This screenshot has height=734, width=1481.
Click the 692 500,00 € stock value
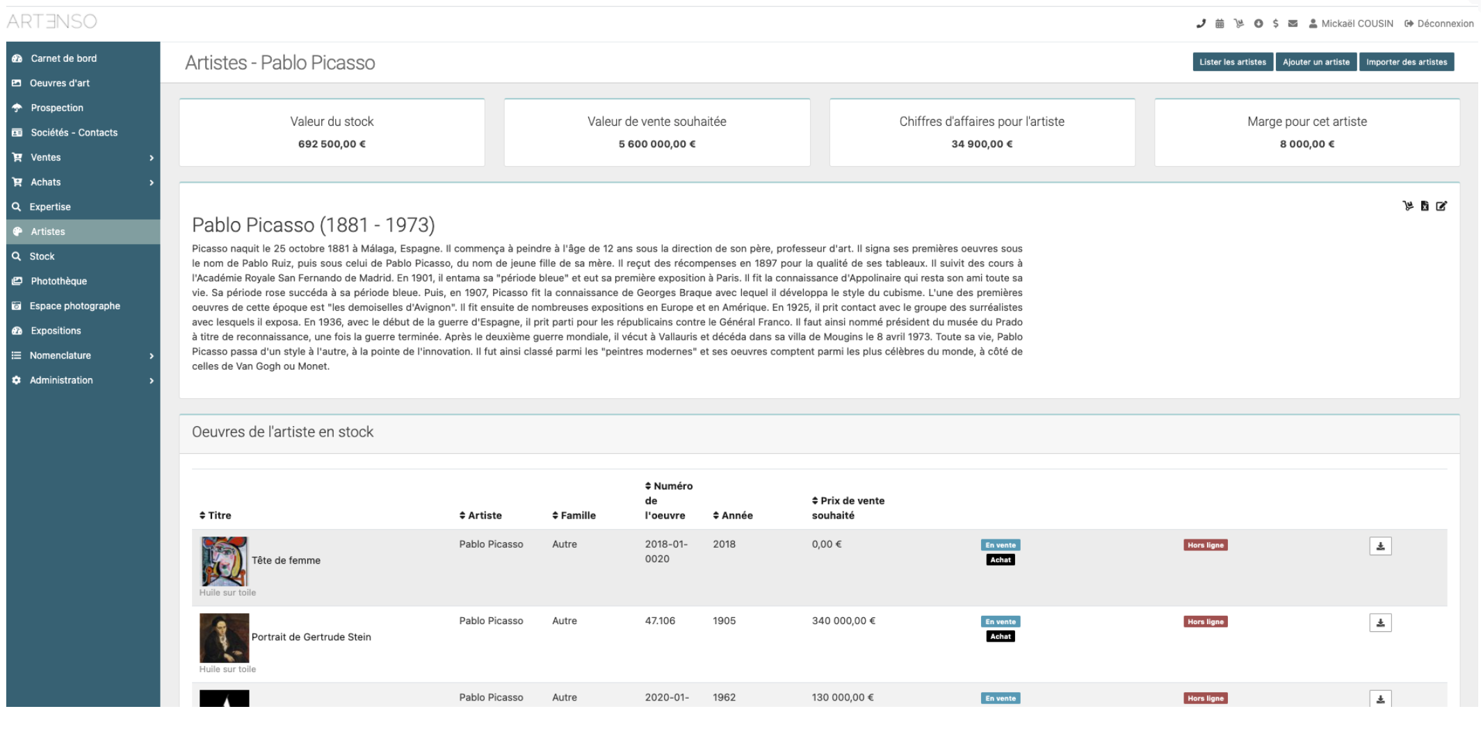[332, 144]
